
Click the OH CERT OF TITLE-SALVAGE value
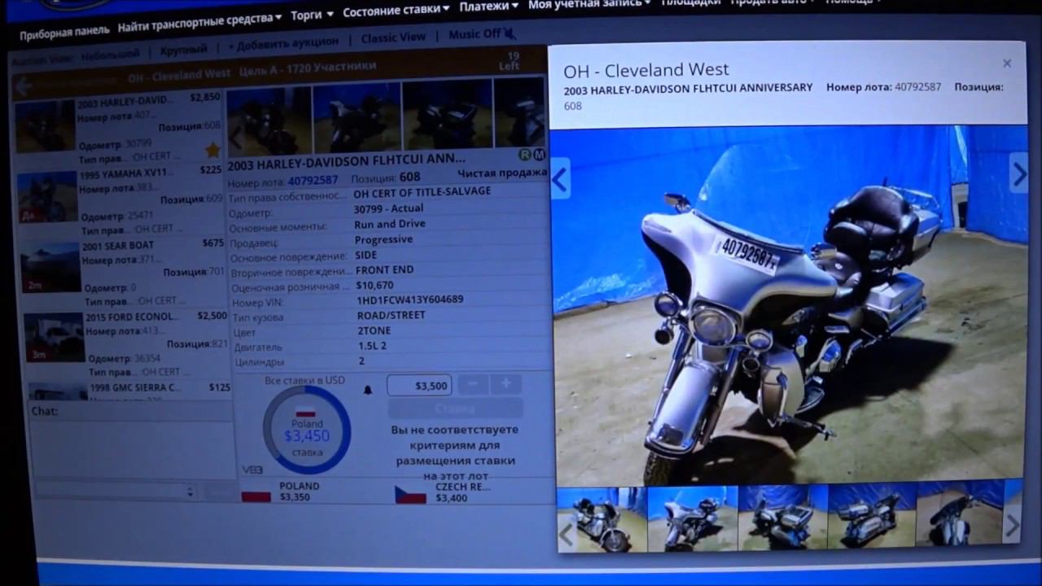pos(422,191)
